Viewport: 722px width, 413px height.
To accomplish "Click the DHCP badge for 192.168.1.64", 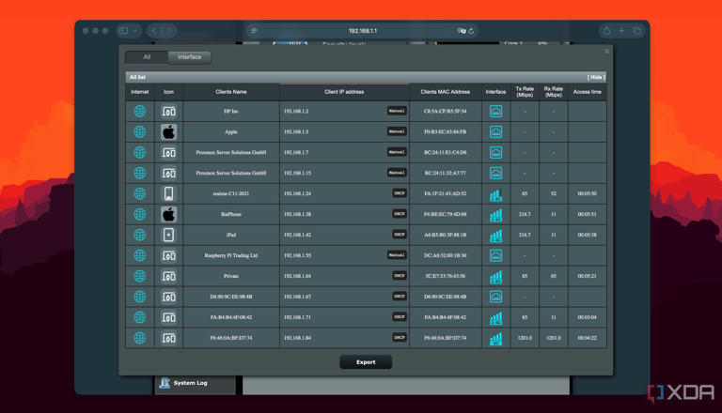I will [400, 275].
